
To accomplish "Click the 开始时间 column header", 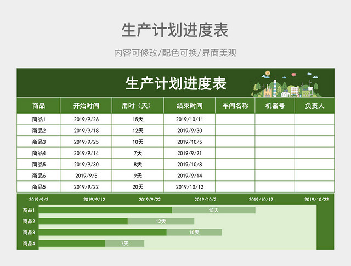I will [x=86, y=105].
